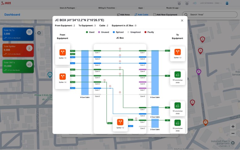Select the bottom TP-Link Archer AX50 router icon
Viewport: 240px width, 150px height.
(177, 123)
